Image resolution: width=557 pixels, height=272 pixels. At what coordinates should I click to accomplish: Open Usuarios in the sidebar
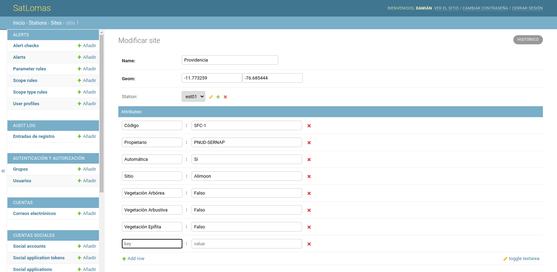pos(22,181)
